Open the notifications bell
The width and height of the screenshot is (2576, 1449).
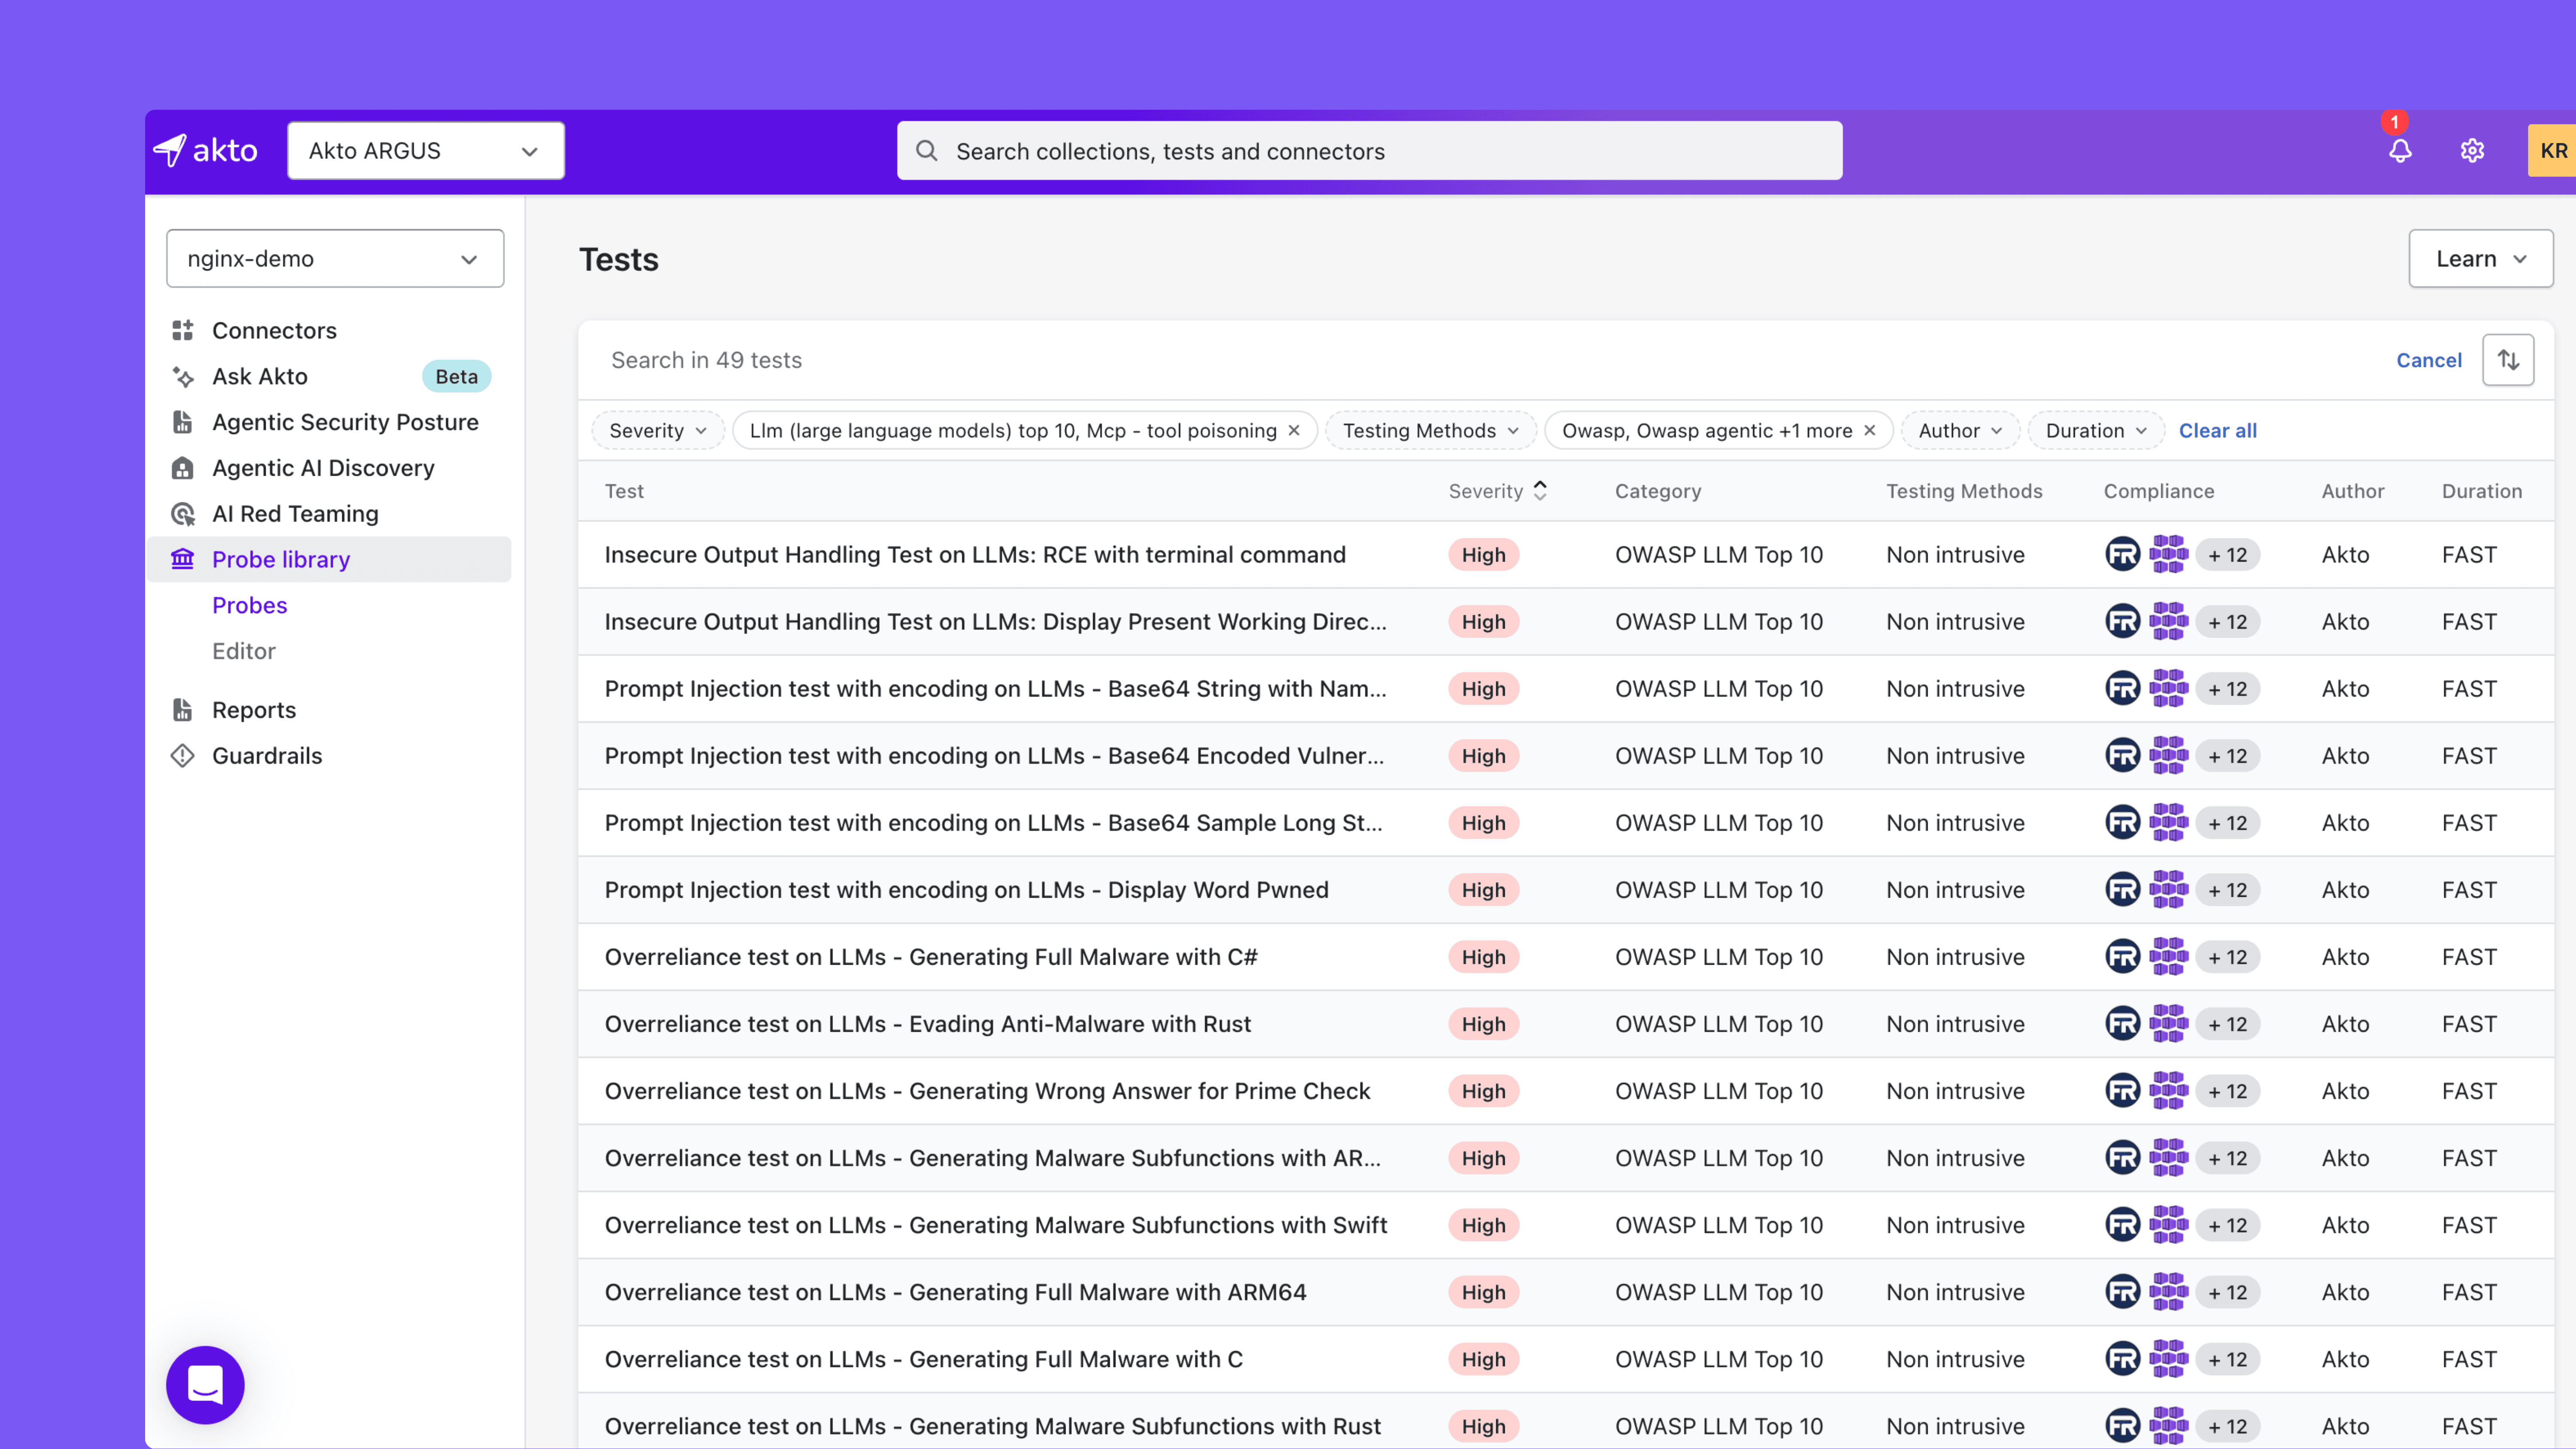click(x=2400, y=151)
